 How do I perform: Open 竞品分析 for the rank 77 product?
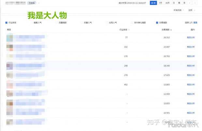click(190, 38)
